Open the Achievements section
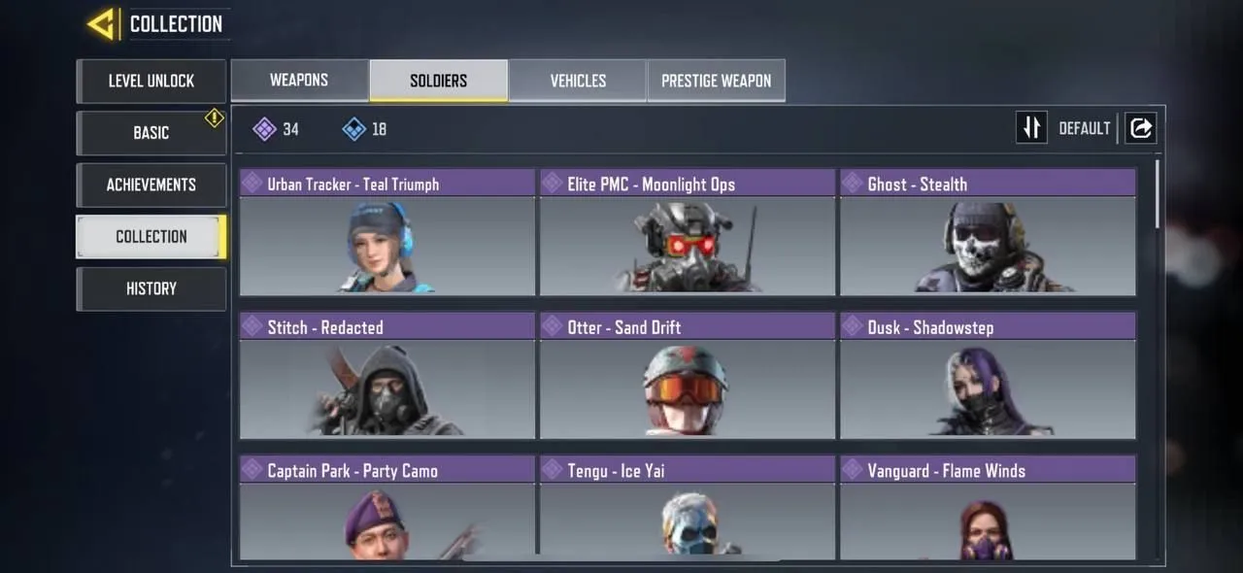The image size is (1243, 573). click(151, 185)
